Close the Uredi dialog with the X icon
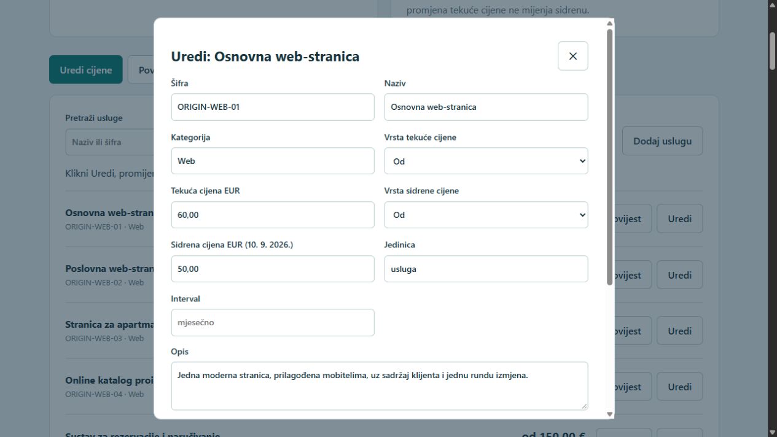Screen dimensions: 777x437 point(572,56)
